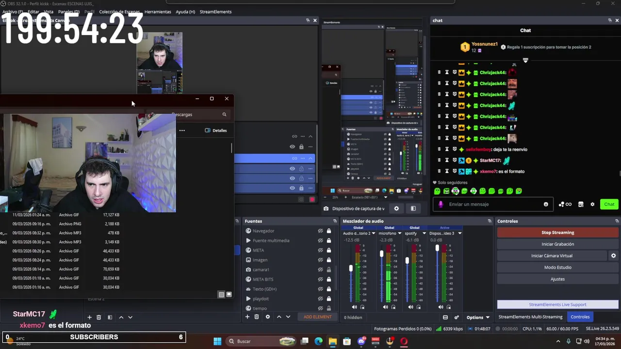Delete selected source with trash icon

tap(257, 317)
